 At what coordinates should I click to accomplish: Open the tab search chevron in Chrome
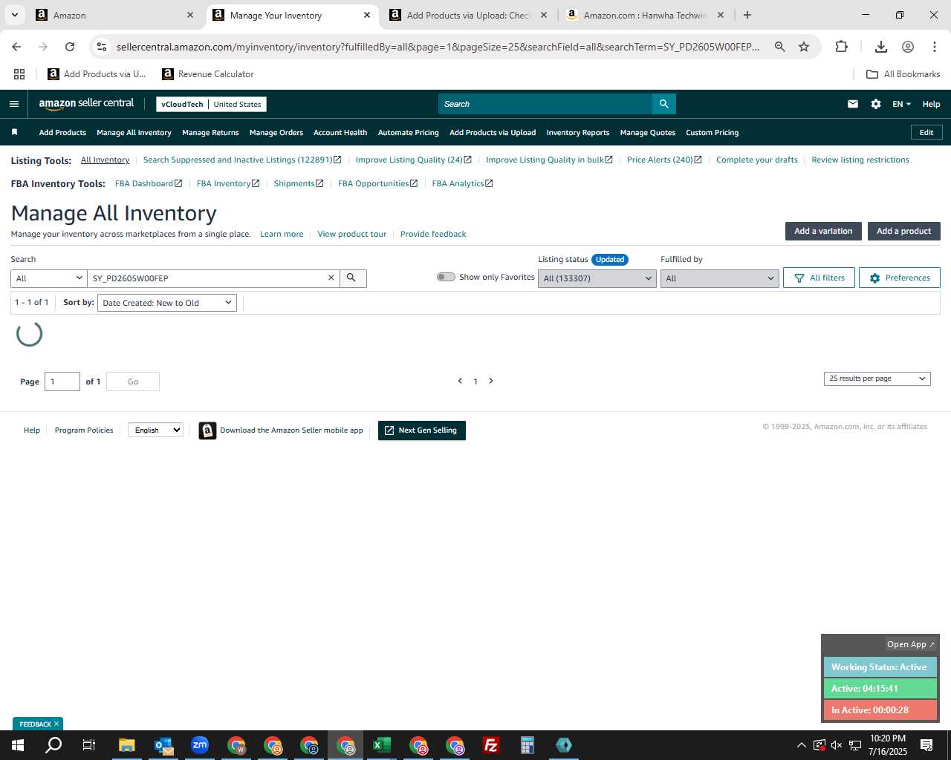pos(14,15)
